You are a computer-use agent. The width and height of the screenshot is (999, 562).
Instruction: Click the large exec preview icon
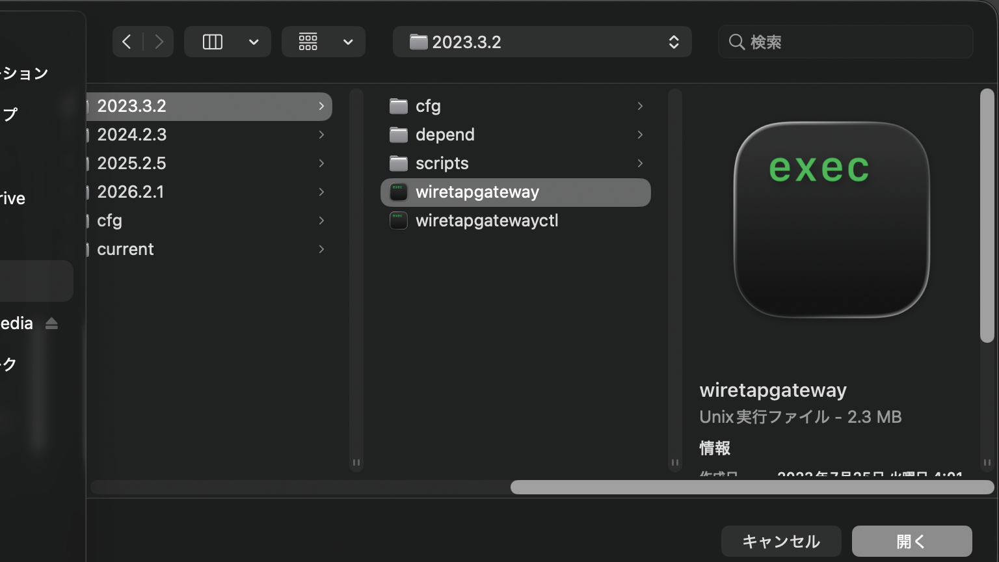831,220
